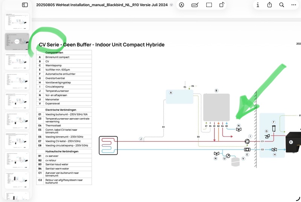Screen dimensions: 301x202
Task: Click 'cv retour' row
Action: tap(64, 160)
